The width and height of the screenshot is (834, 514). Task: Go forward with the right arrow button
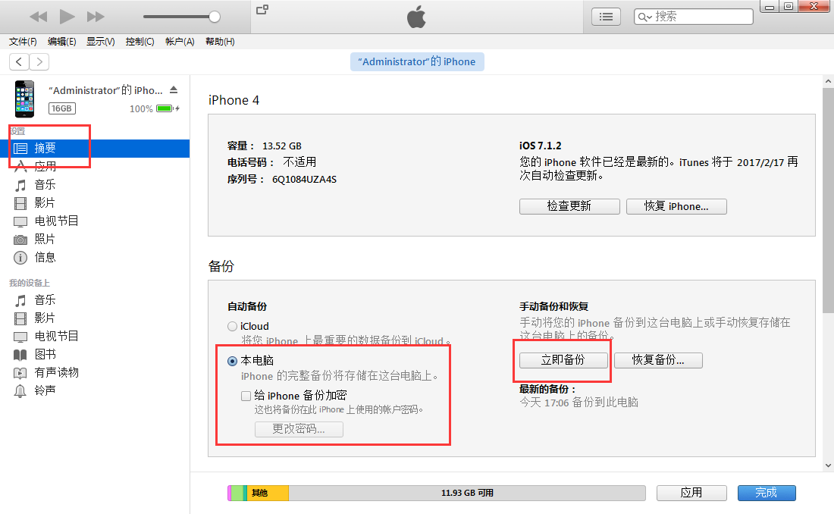point(39,61)
